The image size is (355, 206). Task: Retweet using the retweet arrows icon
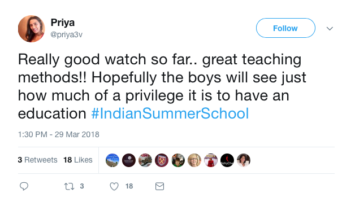point(69,186)
